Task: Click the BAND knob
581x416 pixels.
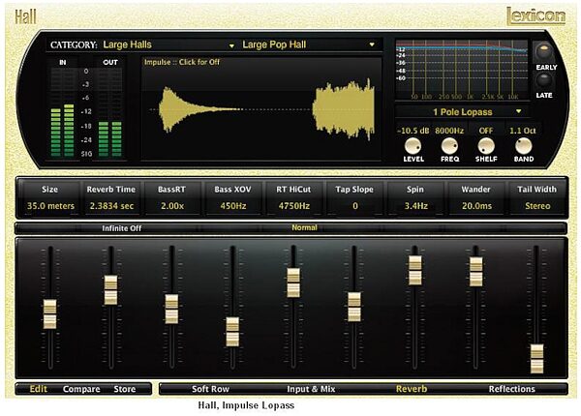Action: [x=523, y=146]
